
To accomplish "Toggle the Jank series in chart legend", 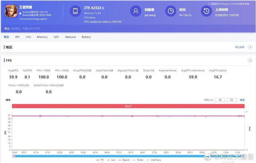I will [111, 160].
